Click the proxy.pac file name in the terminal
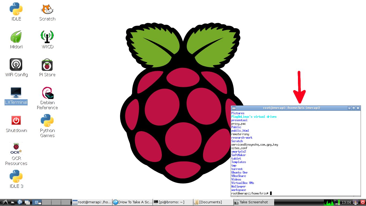The height and width of the screenshot is (206, 366). click(x=239, y=124)
